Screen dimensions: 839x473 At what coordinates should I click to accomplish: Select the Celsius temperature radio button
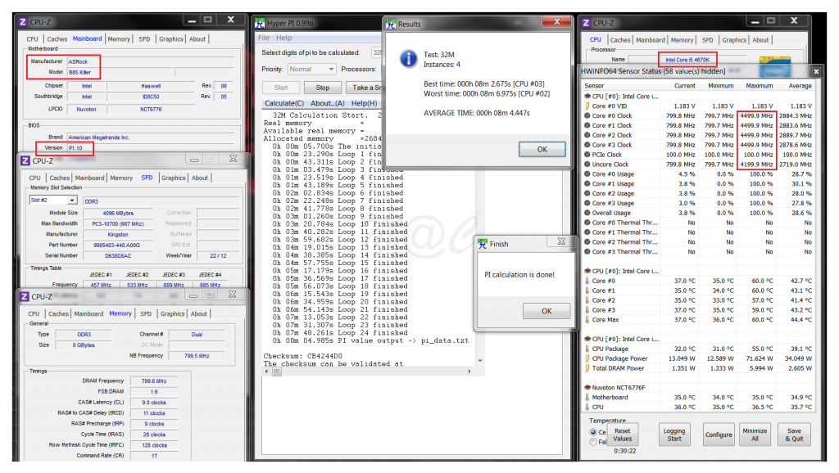click(593, 431)
